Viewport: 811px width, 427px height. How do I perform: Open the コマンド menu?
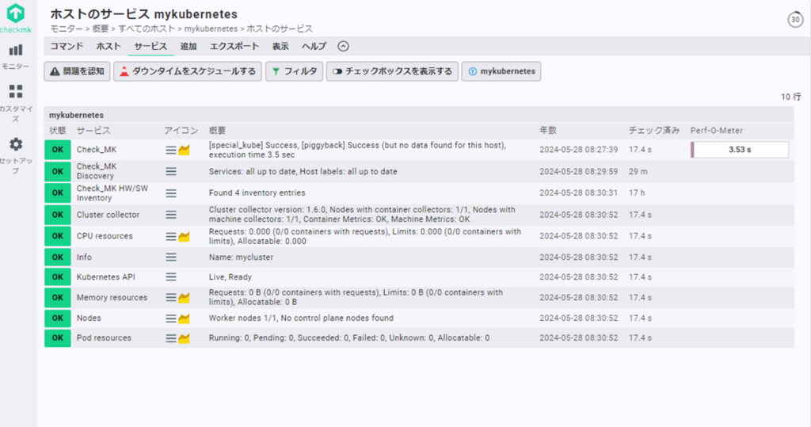(67, 46)
